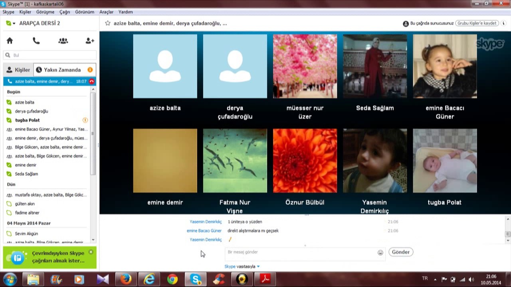Open the Kişiler menu in menu bar
The image size is (511, 287).
(x=25, y=12)
